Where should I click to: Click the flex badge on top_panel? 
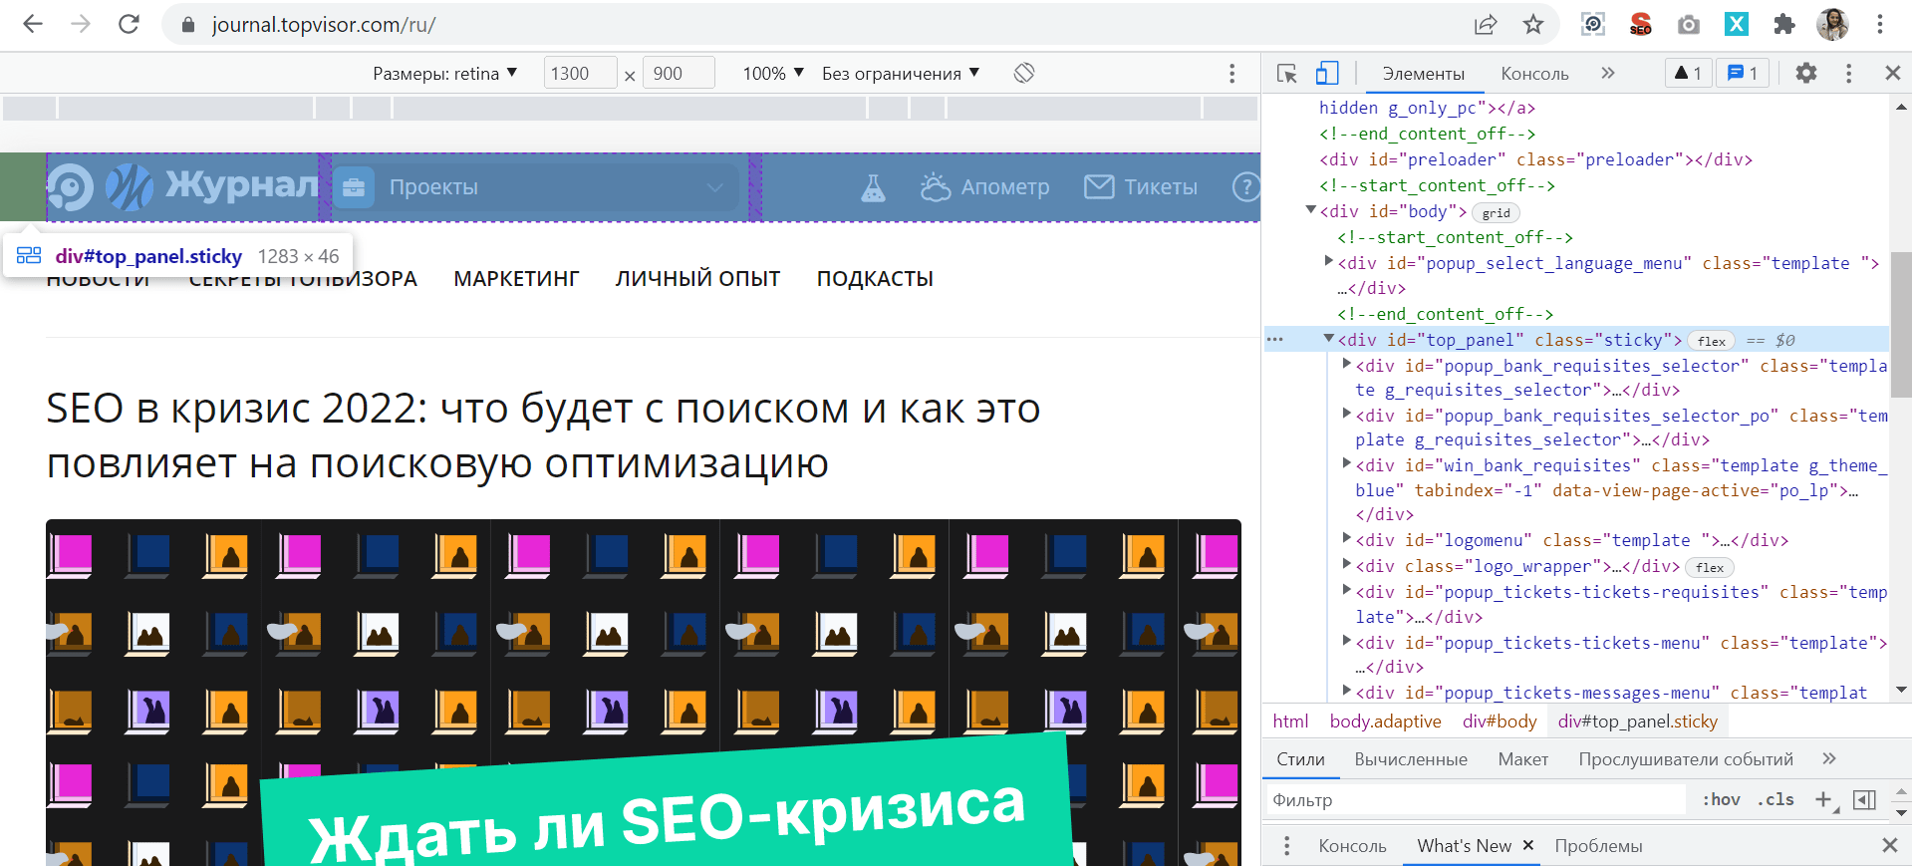[x=1712, y=341]
